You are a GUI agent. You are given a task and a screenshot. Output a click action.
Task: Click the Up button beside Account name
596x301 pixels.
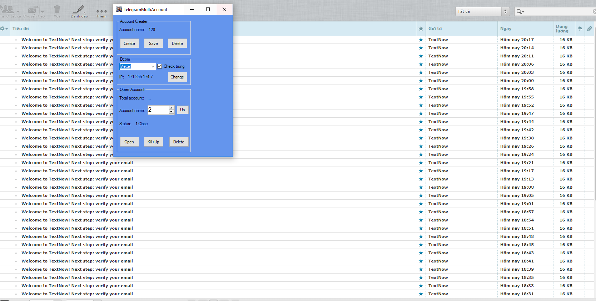(x=183, y=110)
